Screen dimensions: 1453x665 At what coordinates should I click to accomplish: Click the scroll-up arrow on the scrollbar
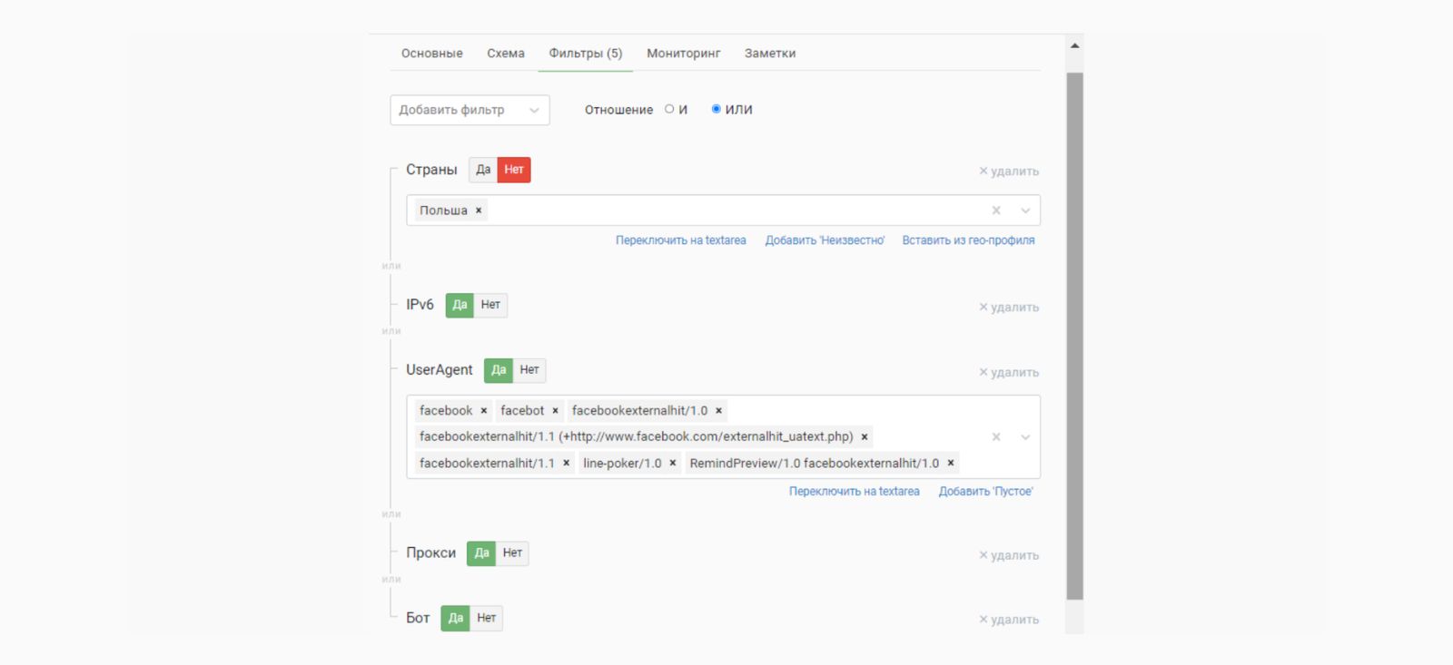click(x=1074, y=45)
